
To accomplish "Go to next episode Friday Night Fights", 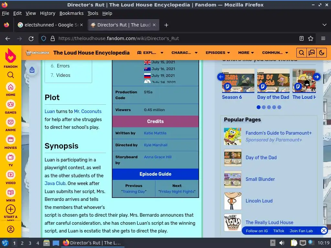I will coord(177,191).
